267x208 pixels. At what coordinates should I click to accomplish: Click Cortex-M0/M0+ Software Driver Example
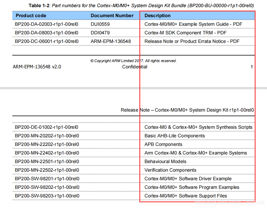tap(188, 179)
